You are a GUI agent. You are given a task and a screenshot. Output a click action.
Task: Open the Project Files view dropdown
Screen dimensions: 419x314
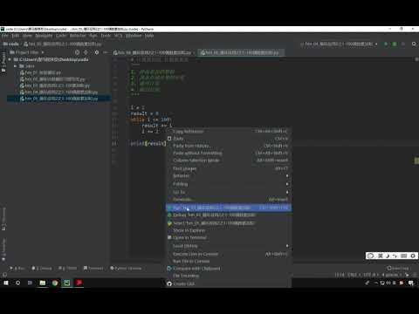[x=27, y=52]
